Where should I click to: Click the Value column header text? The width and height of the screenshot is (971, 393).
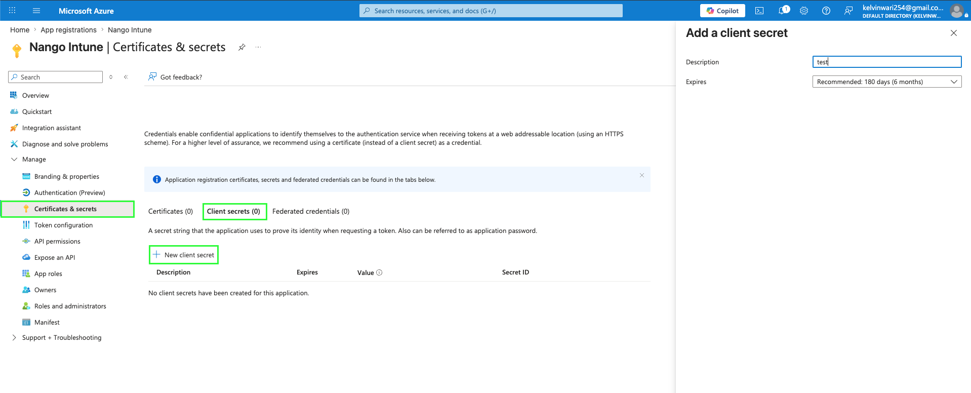tap(366, 272)
